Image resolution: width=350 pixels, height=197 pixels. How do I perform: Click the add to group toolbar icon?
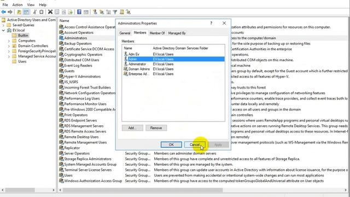tap(129, 12)
